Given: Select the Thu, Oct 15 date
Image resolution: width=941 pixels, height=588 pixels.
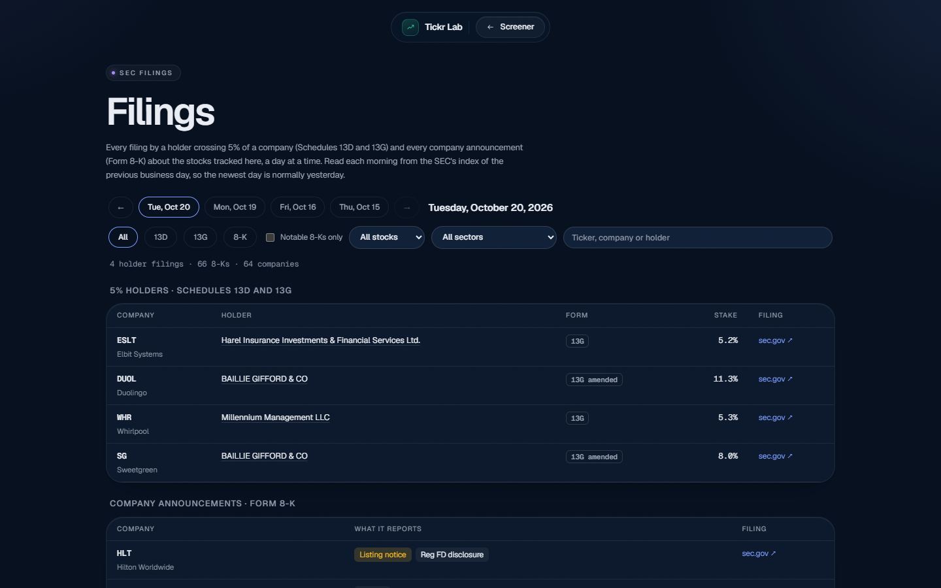Looking at the screenshot, I should [359, 207].
